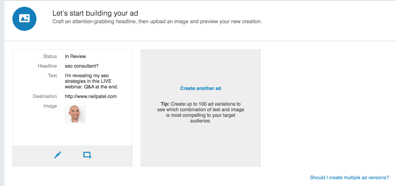
Task: Click the Image field label
Action: click(50, 106)
